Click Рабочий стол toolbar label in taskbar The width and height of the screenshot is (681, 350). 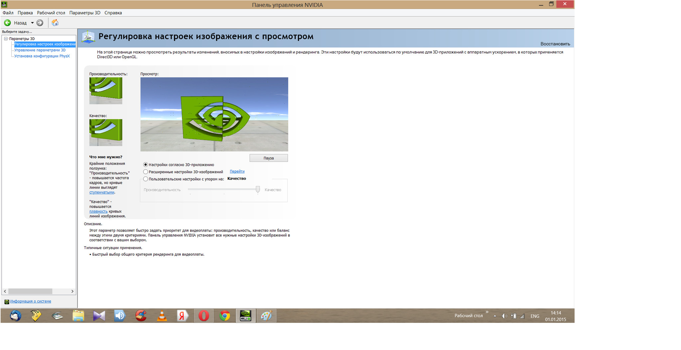tap(469, 315)
